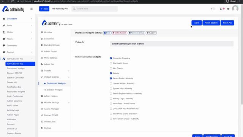Click the Assets Manager folder icon

pos(42,109)
